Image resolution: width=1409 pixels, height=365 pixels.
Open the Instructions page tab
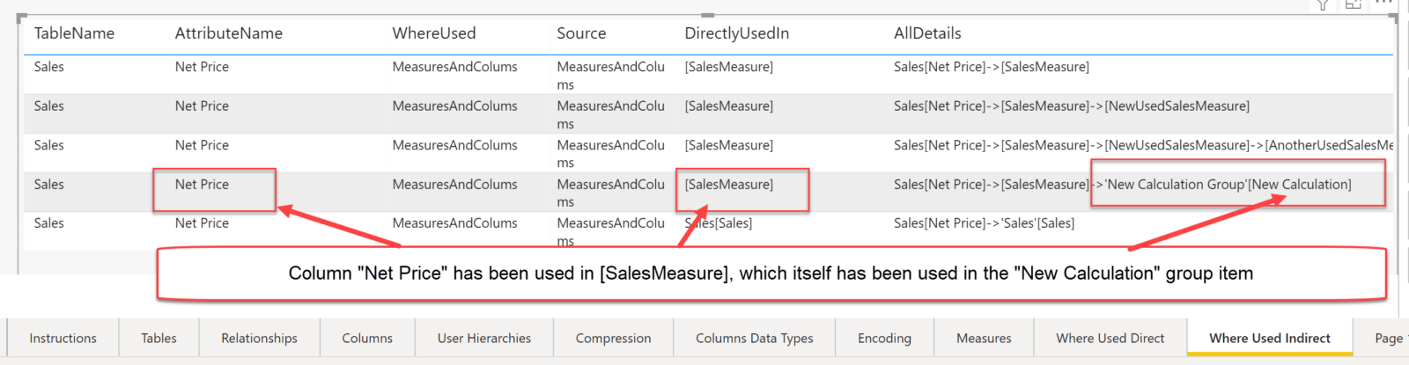[63, 338]
